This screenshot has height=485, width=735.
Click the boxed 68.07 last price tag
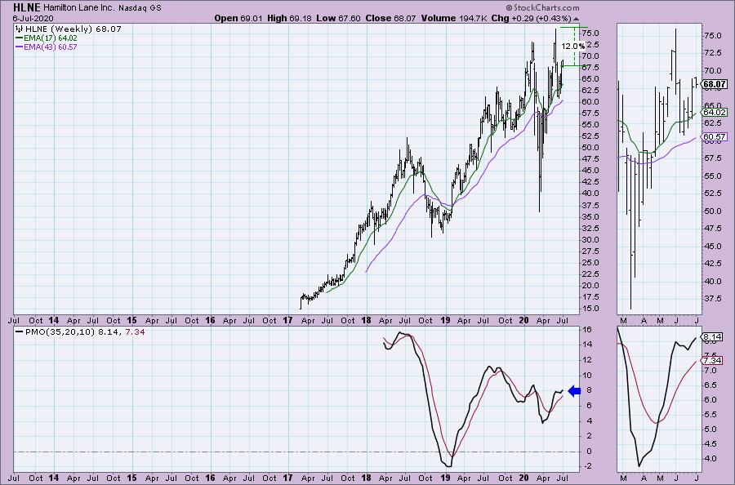coord(715,85)
